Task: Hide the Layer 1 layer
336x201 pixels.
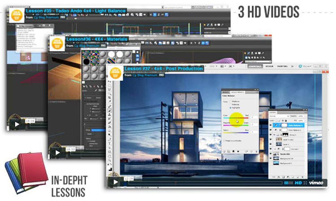Action: click(x=271, y=144)
